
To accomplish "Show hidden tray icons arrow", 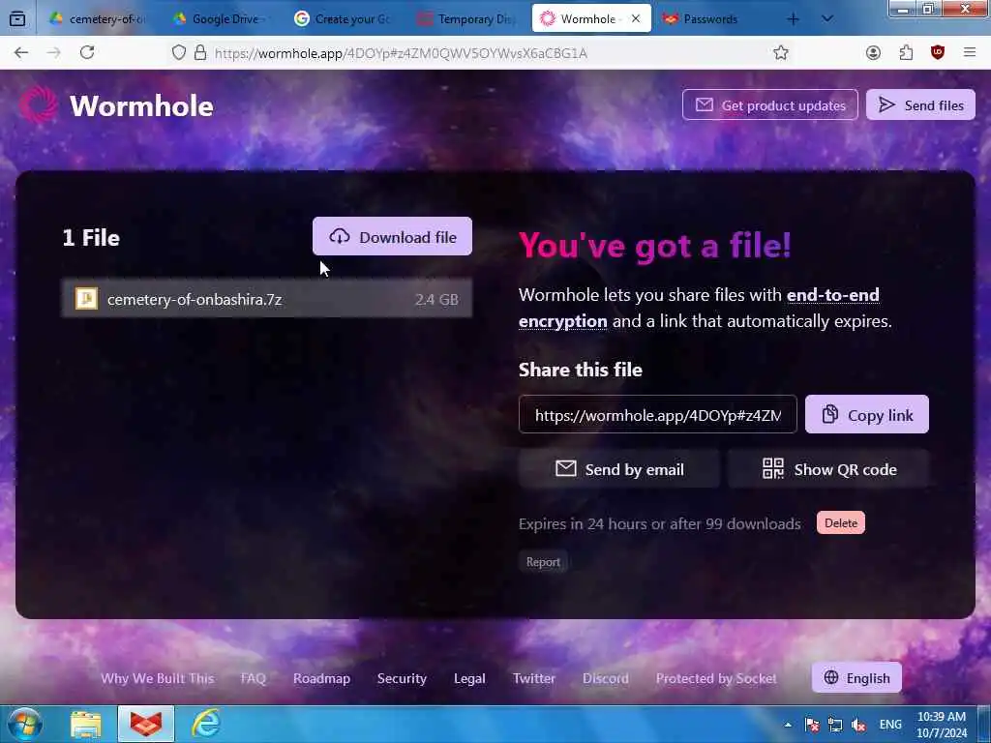I will 788,725.
